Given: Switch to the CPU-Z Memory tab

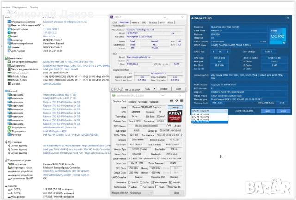Looking at the screenshot, I should 135,22.
